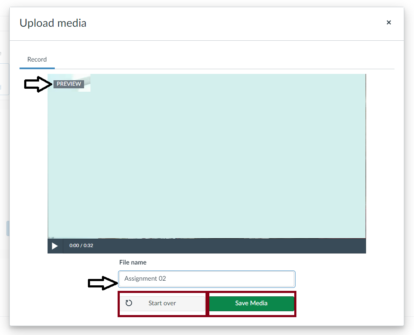Play the recorded media preview
414x335 pixels.
55,246
